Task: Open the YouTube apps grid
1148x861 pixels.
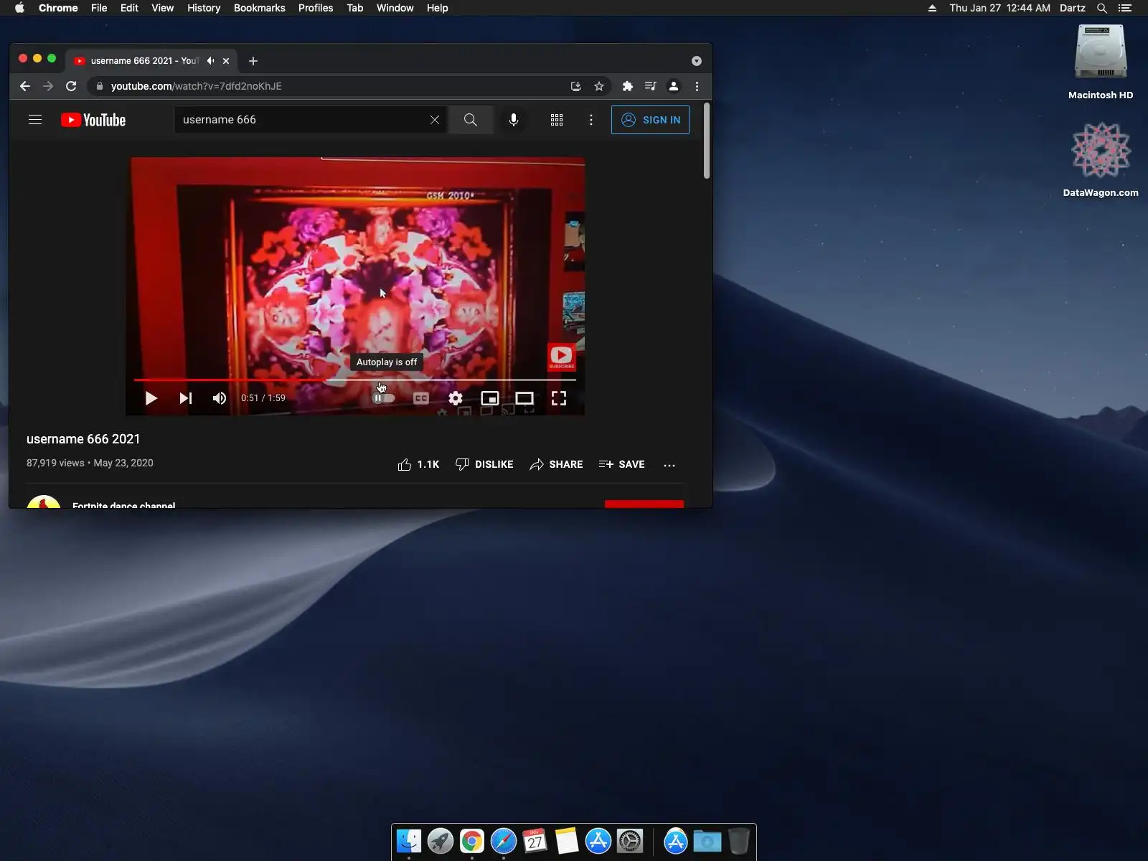Action: [557, 120]
